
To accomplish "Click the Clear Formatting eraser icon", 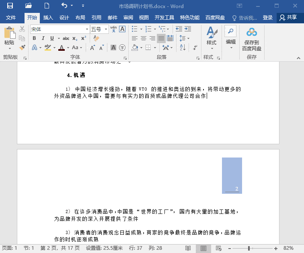I will (x=96, y=38).
